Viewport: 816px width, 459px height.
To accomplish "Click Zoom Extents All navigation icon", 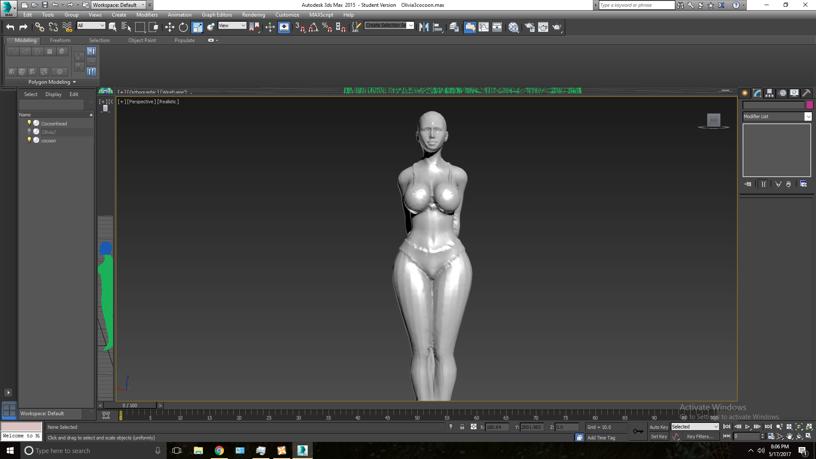I will 809,427.
